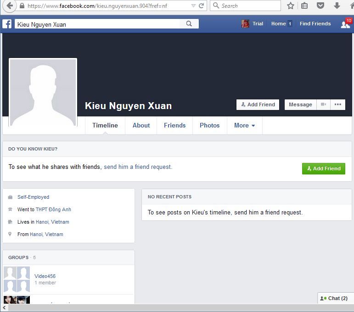Click 'send him a friend request' link
354x312 pixels.
pos(138,167)
